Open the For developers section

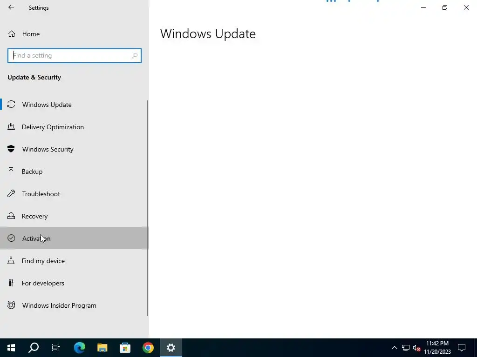click(x=74, y=283)
